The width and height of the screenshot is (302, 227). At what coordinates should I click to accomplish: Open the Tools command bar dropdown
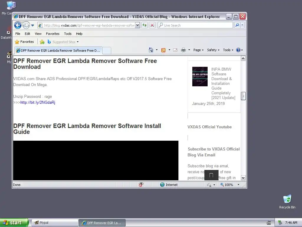coord(228,50)
